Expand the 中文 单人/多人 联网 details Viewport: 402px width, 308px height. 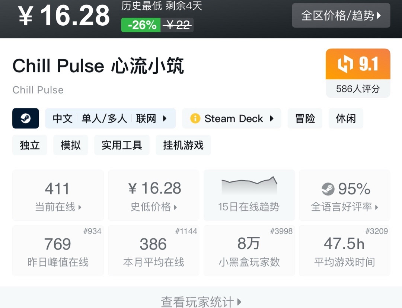pos(110,118)
